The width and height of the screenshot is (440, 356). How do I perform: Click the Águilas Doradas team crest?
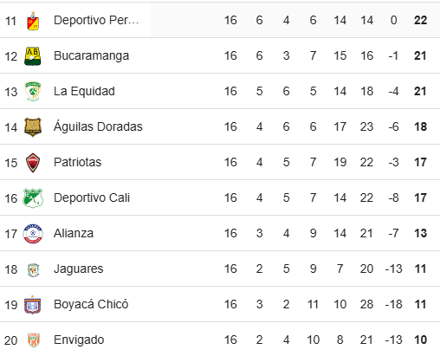[33, 127]
